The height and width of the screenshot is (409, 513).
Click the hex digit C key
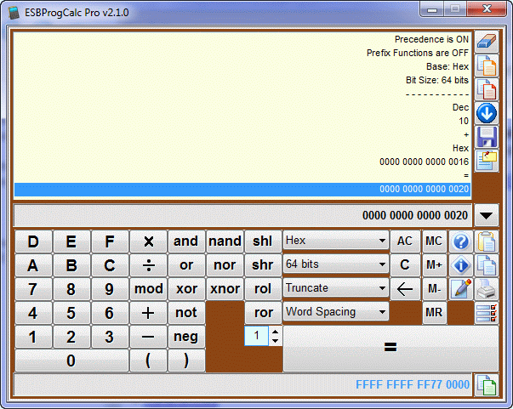(110, 265)
